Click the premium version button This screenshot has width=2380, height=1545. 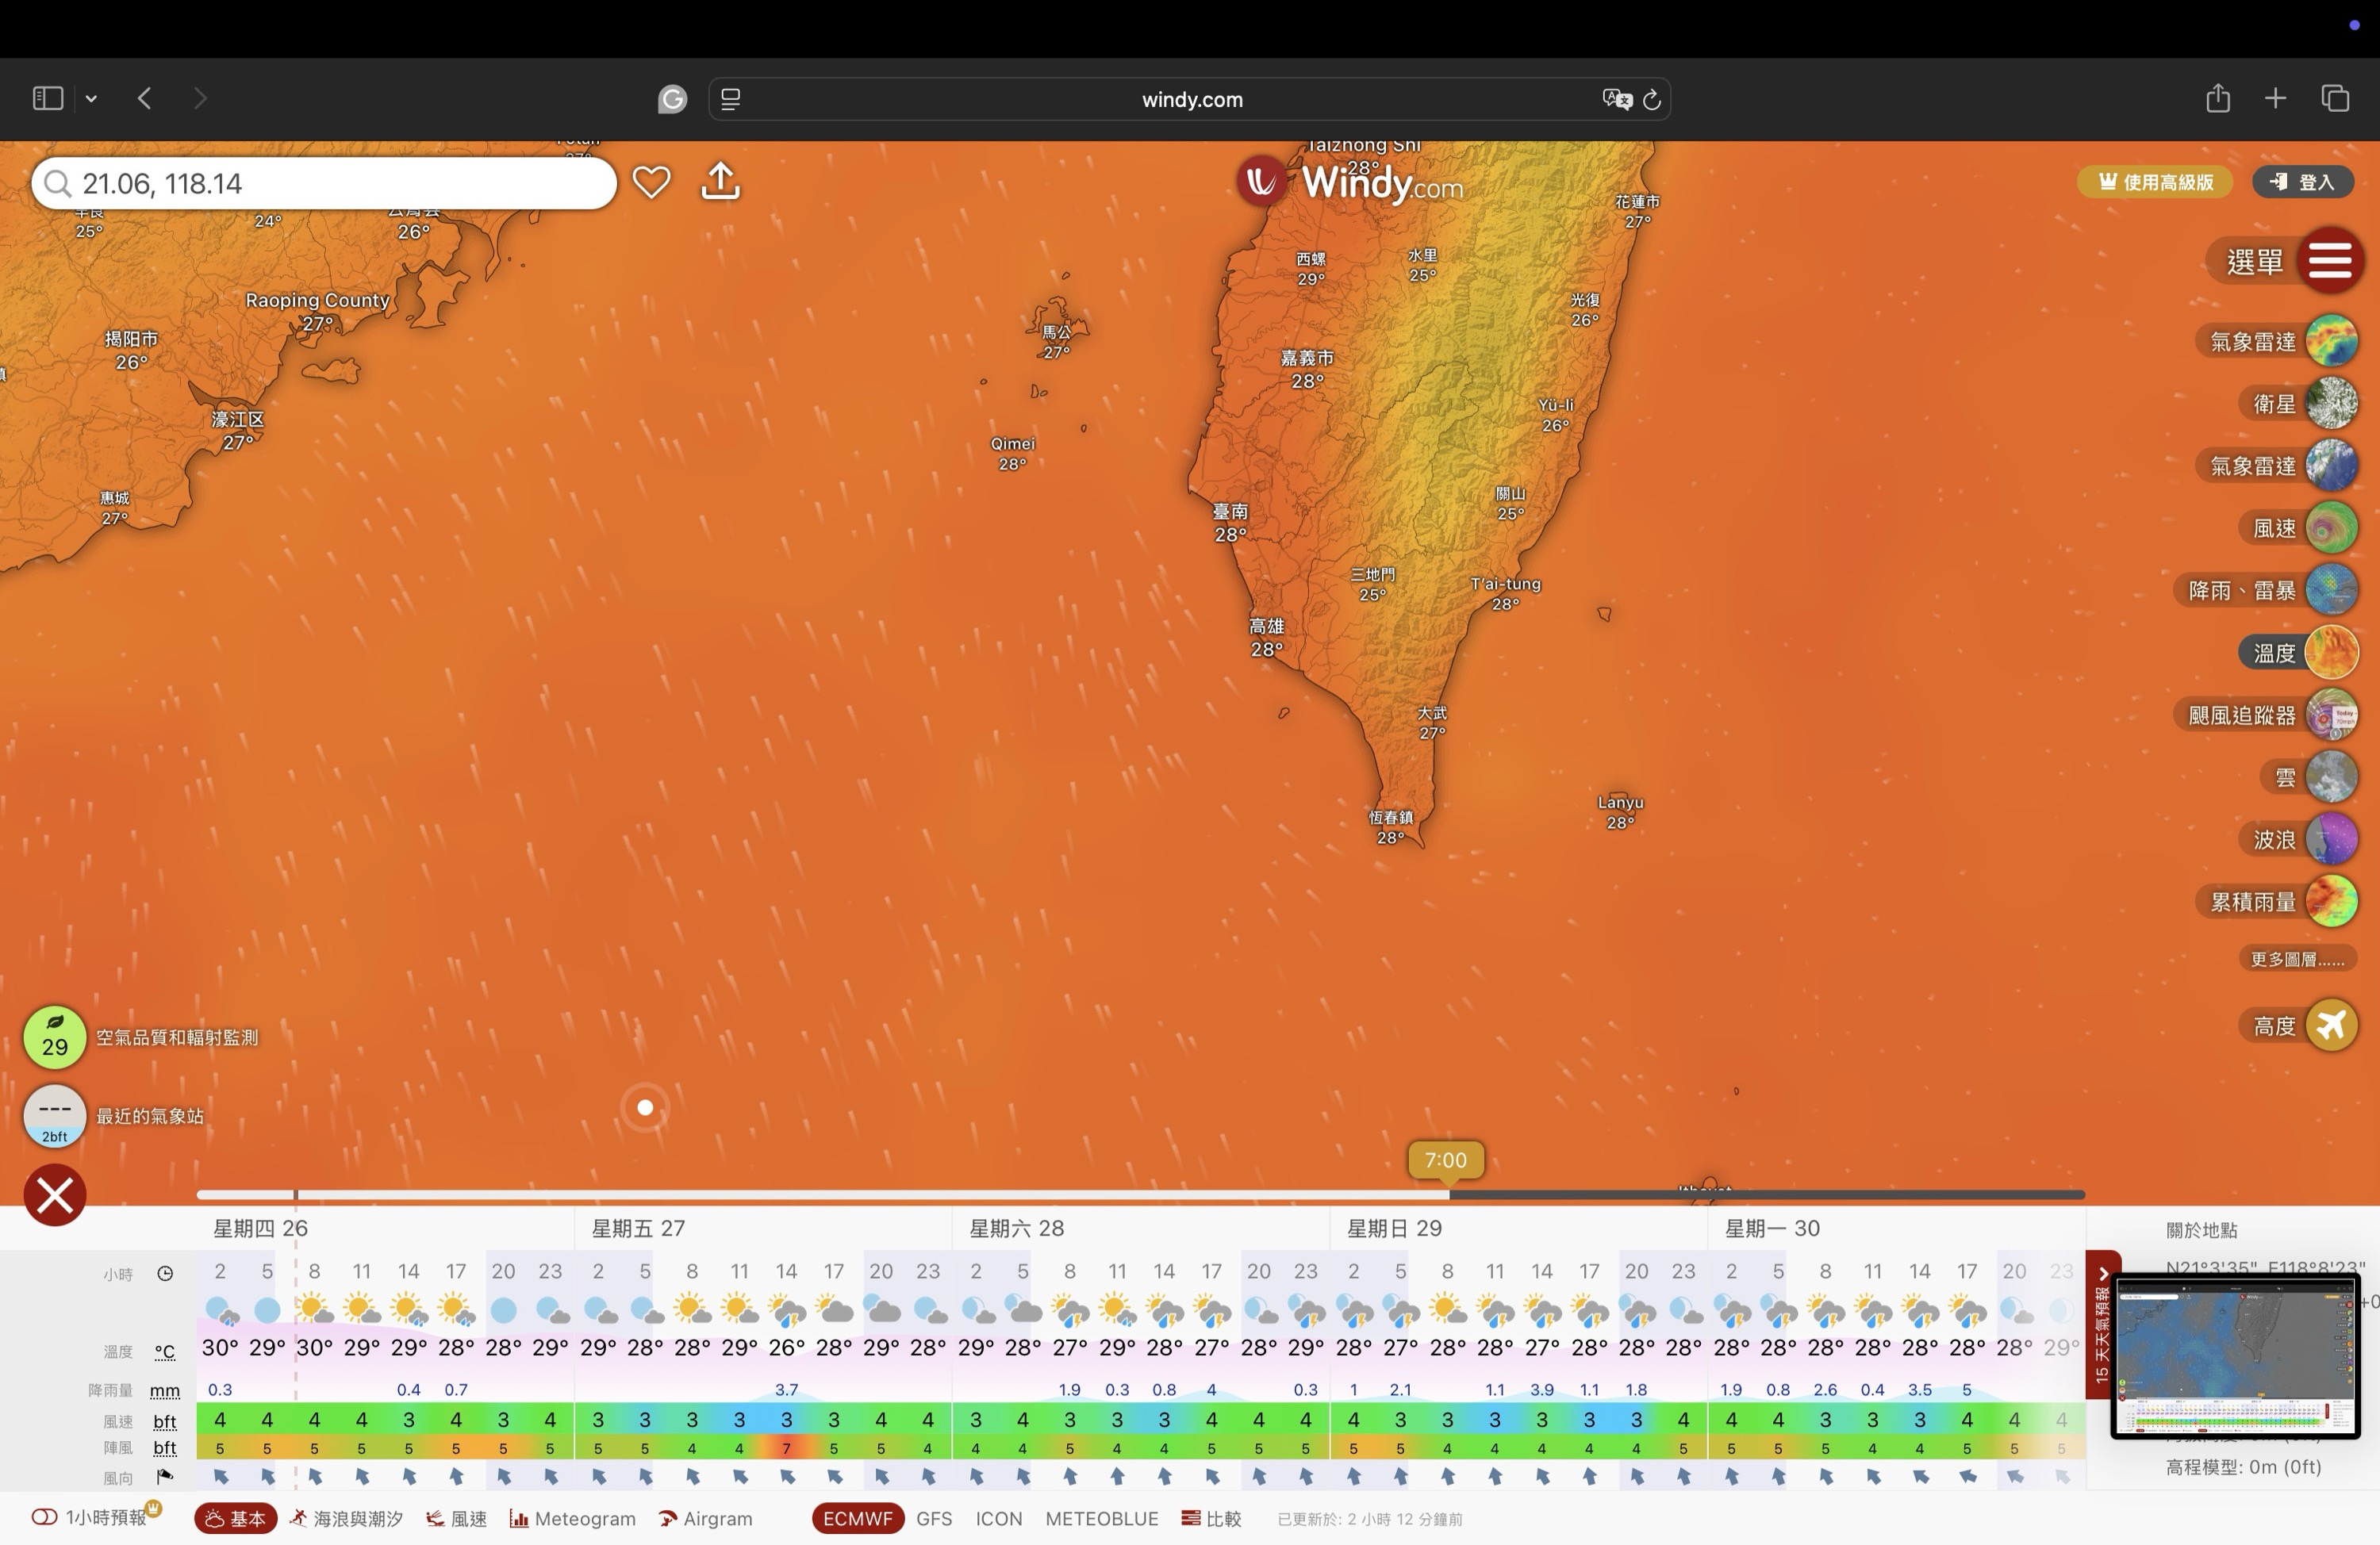pos(2155,182)
